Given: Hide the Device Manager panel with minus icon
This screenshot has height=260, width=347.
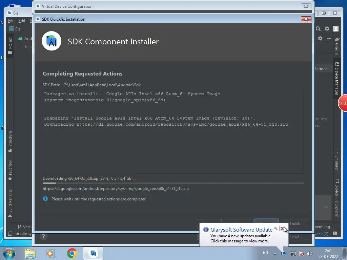Looking at the screenshot, I should 329,38.
